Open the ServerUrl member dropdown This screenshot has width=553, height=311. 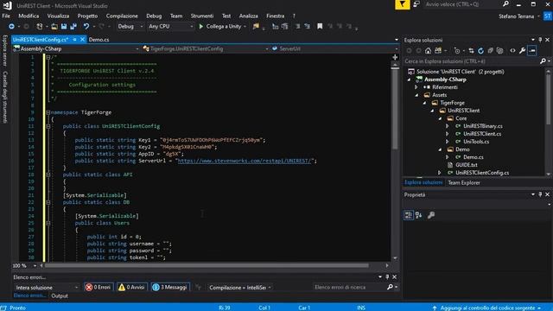[335, 48]
